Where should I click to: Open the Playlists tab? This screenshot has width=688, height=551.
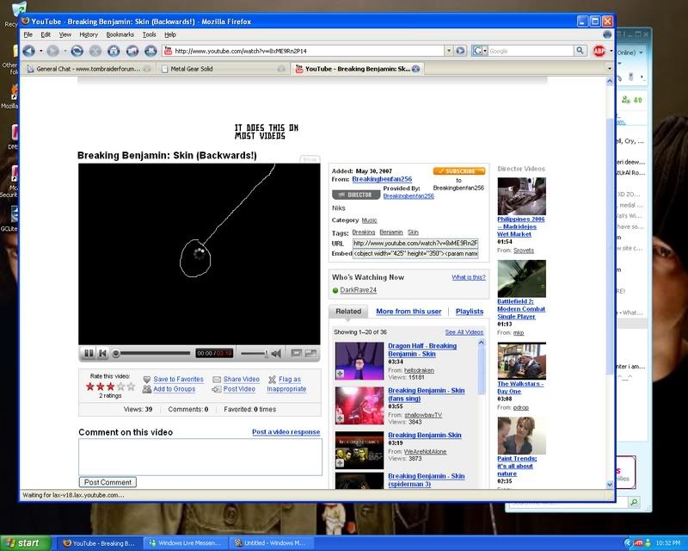[470, 312]
